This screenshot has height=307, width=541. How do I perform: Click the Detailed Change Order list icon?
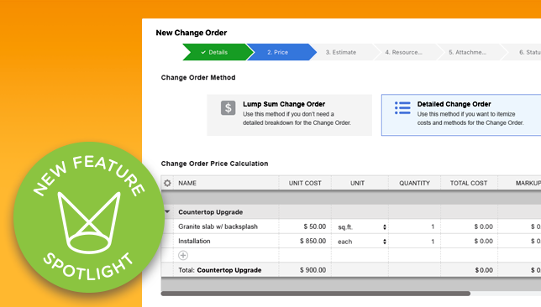[402, 108]
